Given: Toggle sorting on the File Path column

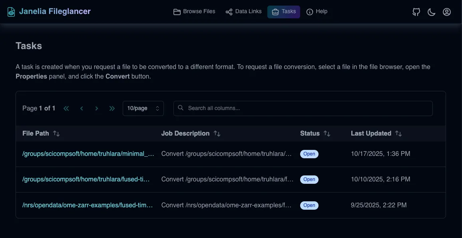Looking at the screenshot, I should [x=56, y=134].
